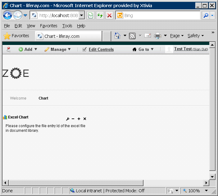The height and width of the screenshot is (196, 218).
Task: Expand the Add dropdown menu
Action: click(28, 49)
